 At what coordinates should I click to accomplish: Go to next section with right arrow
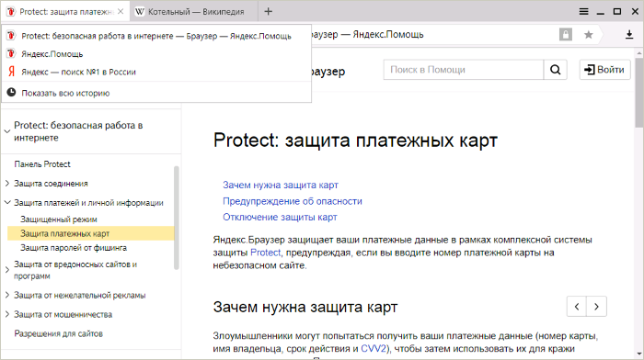[x=597, y=307]
